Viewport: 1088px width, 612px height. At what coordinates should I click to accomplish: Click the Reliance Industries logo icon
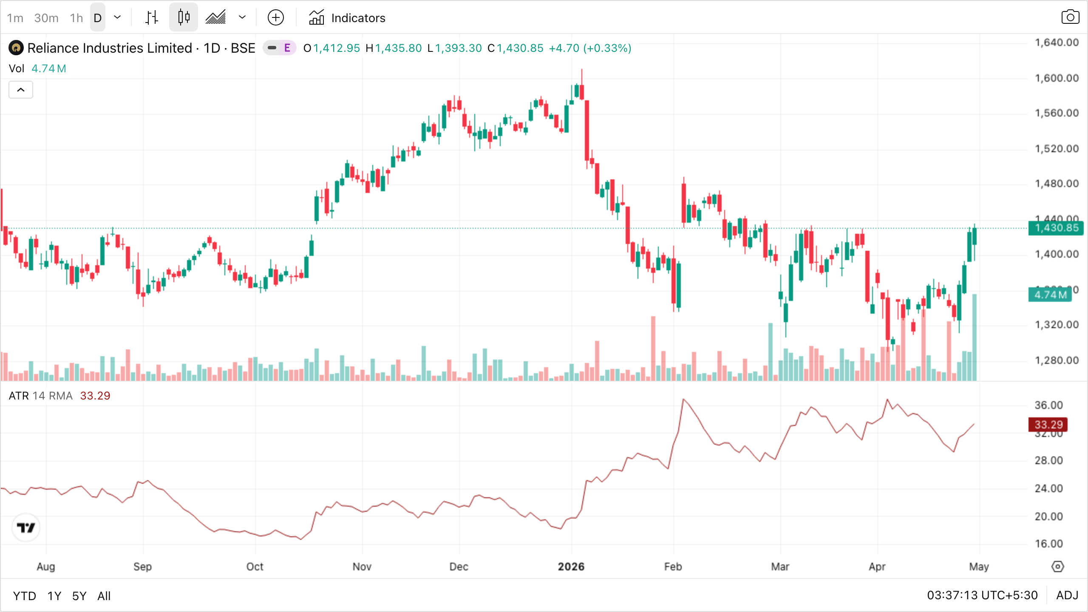pos(16,48)
